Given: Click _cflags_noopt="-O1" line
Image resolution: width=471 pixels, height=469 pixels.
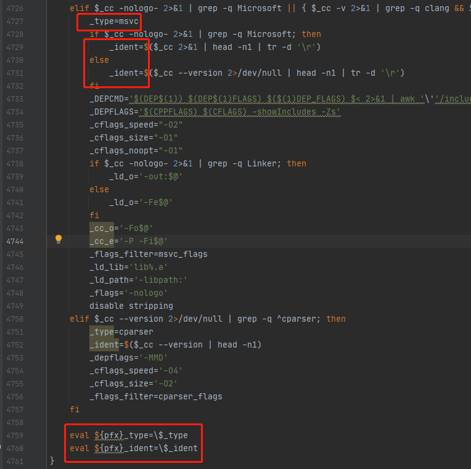Looking at the screenshot, I should (136, 151).
